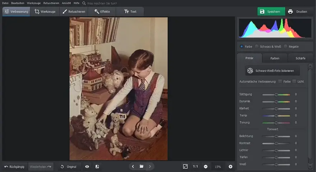Toggle the eye preview icon
The width and height of the screenshot is (316, 172).
(x=87, y=167)
